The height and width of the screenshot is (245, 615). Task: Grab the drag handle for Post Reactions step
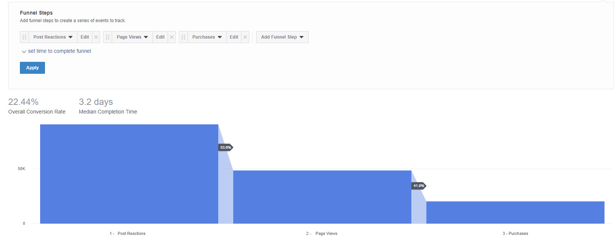[x=24, y=37]
